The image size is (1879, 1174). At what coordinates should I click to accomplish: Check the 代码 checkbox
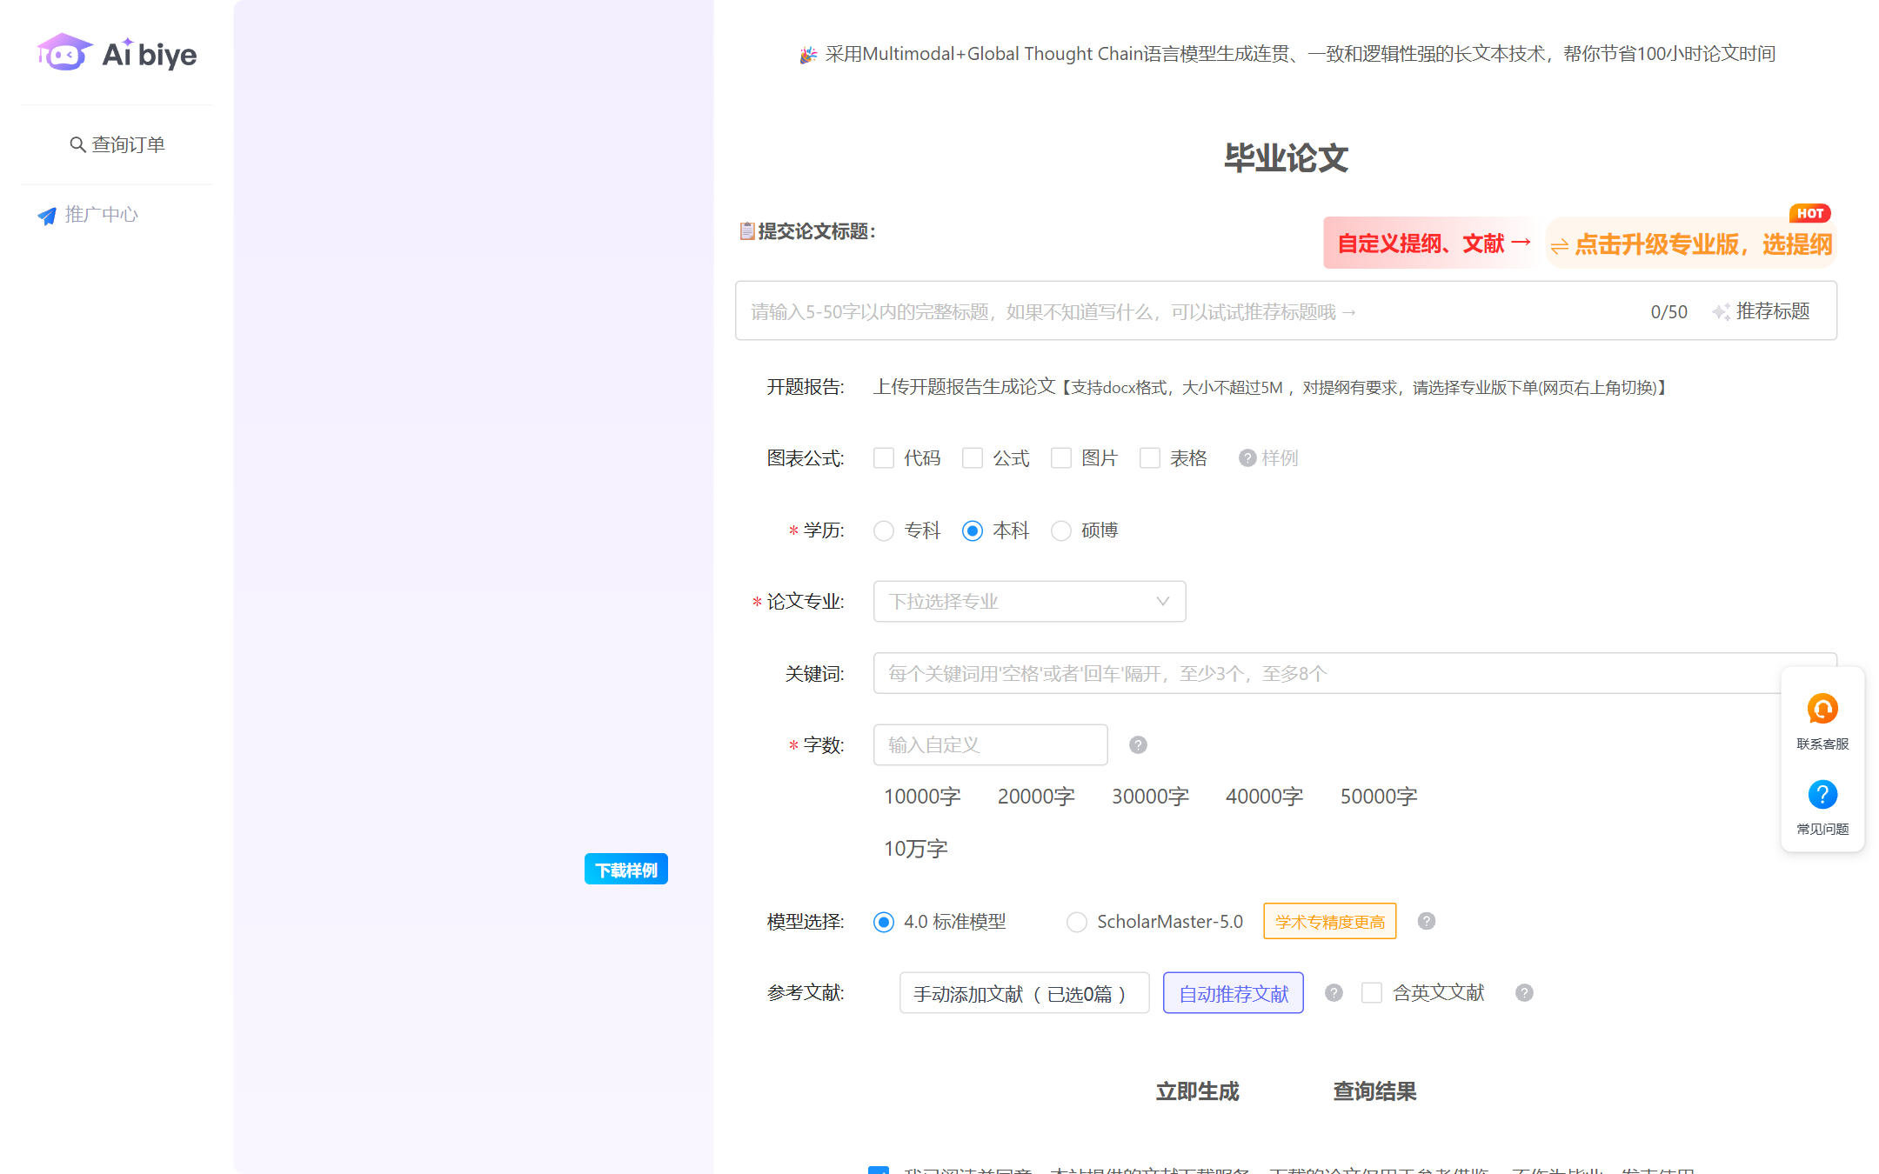[884, 458]
